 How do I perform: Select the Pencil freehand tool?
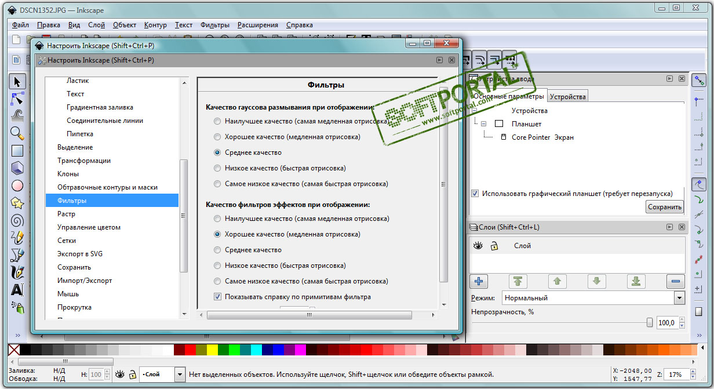tap(17, 238)
